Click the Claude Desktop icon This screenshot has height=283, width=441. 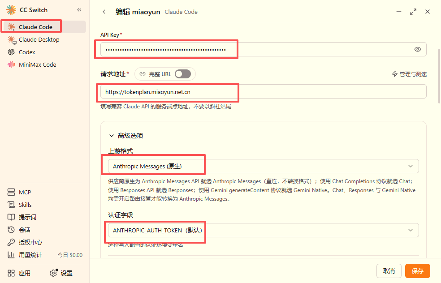coord(12,39)
